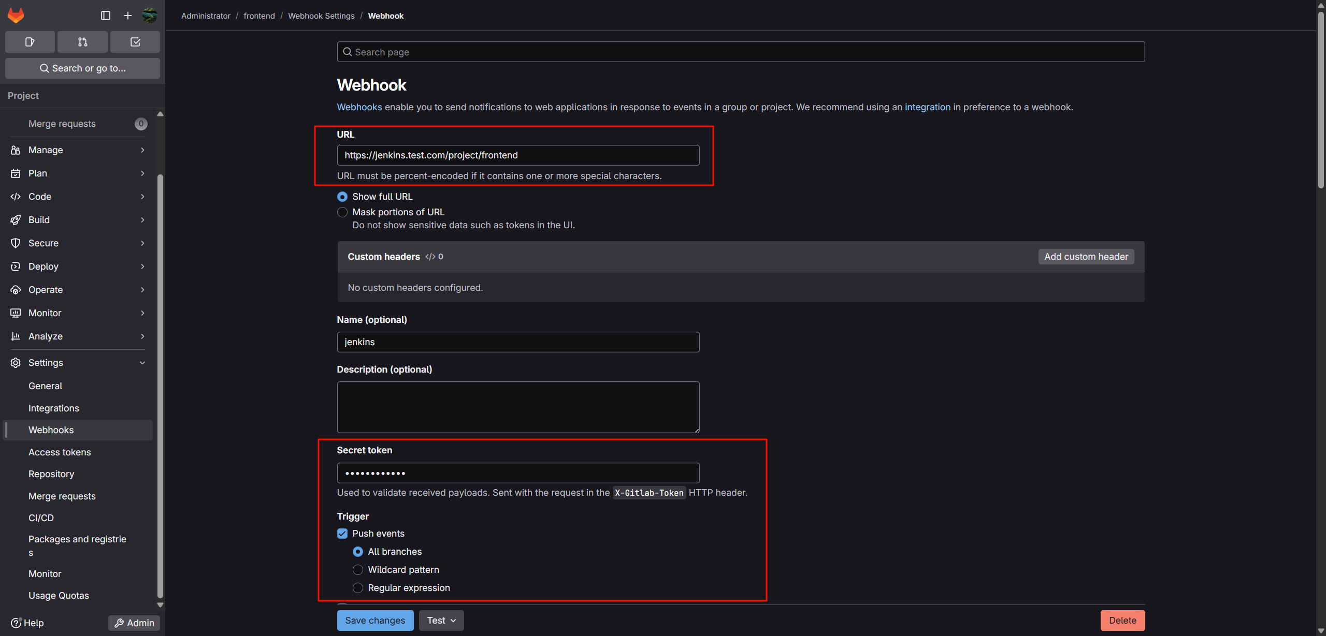Image resolution: width=1326 pixels, height=636 pixels.
Task: Click the code icon next to Custom headers
Action: pyautogui.click(x=429, y=257)
